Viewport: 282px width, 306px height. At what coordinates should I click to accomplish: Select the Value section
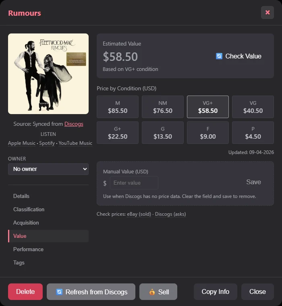[x=48, y=236]
